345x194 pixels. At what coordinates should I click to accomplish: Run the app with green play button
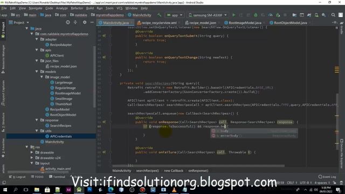(x=233, y=15)
